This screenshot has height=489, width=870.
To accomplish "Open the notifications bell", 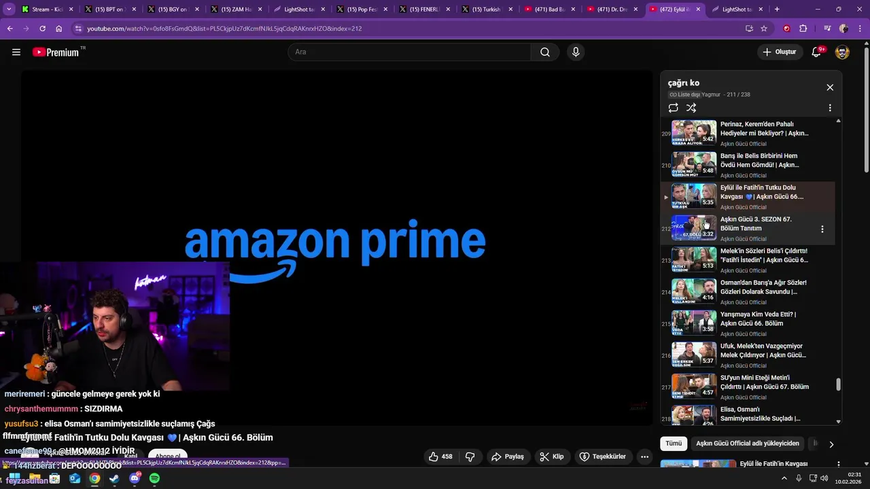I will click(x=816, y=52).
